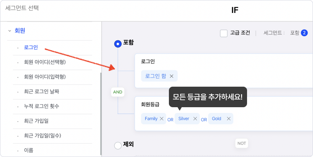Choose 회원 아이디(입력형) segment
This screenshot has width=313, height=157.
click(x=45, y=77)
